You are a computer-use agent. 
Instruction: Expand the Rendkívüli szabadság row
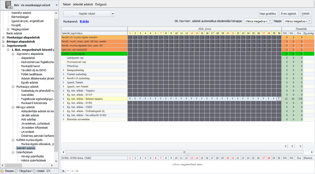(63, 78)
